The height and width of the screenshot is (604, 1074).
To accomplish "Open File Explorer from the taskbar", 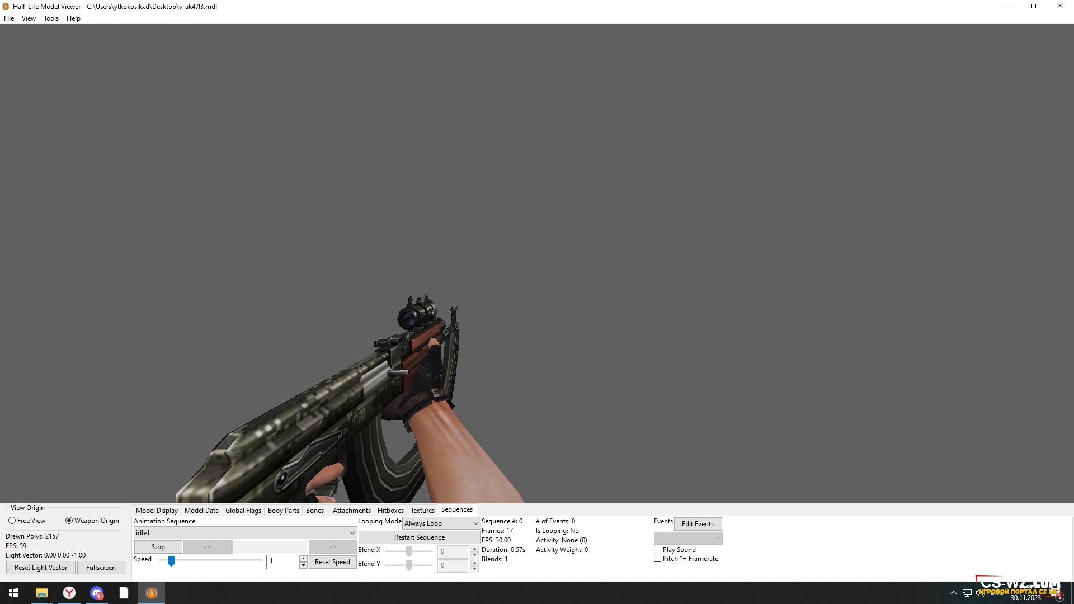I will (x=41, y=593).
